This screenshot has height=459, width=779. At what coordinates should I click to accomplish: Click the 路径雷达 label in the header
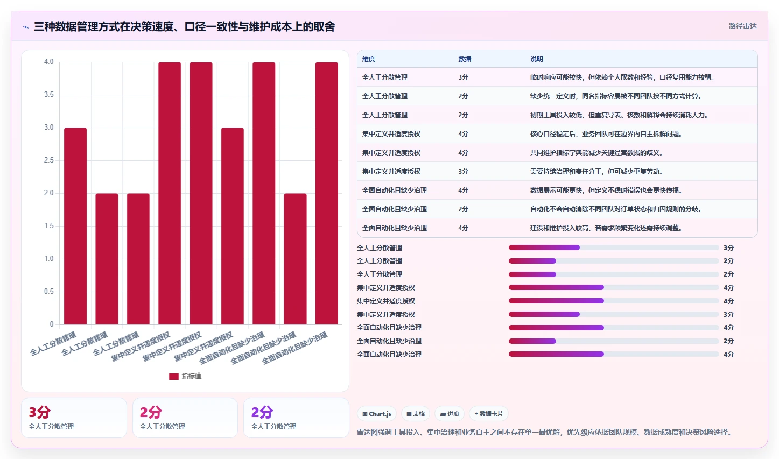(x=742, y=26)
